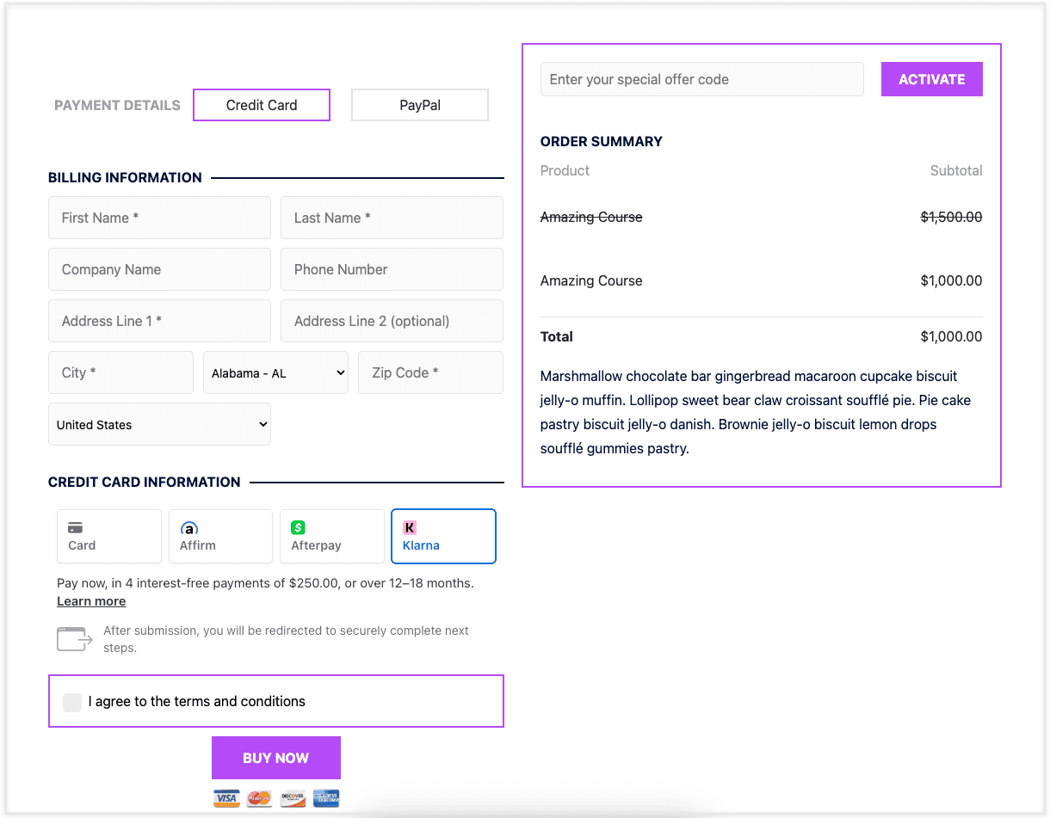This screenshot has height=818, width=1050.
Task: Check the terms and conditions checkbox
Action: [x=72, y=702]
